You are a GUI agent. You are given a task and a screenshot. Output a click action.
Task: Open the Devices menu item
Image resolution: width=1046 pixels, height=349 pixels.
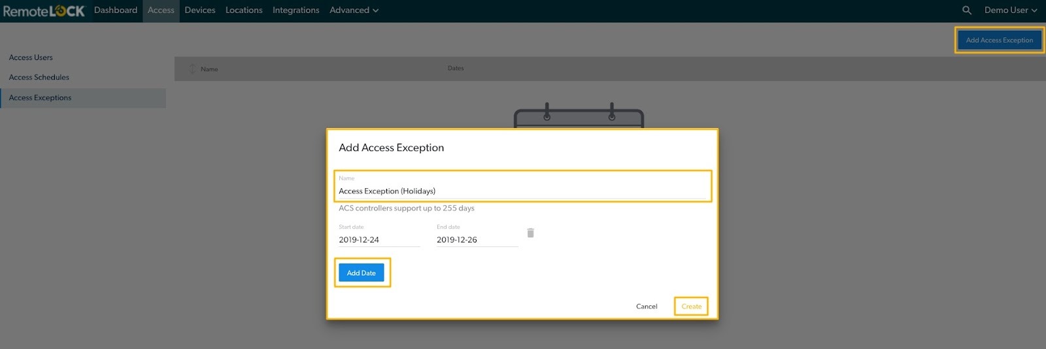click(x=199, y=10)
